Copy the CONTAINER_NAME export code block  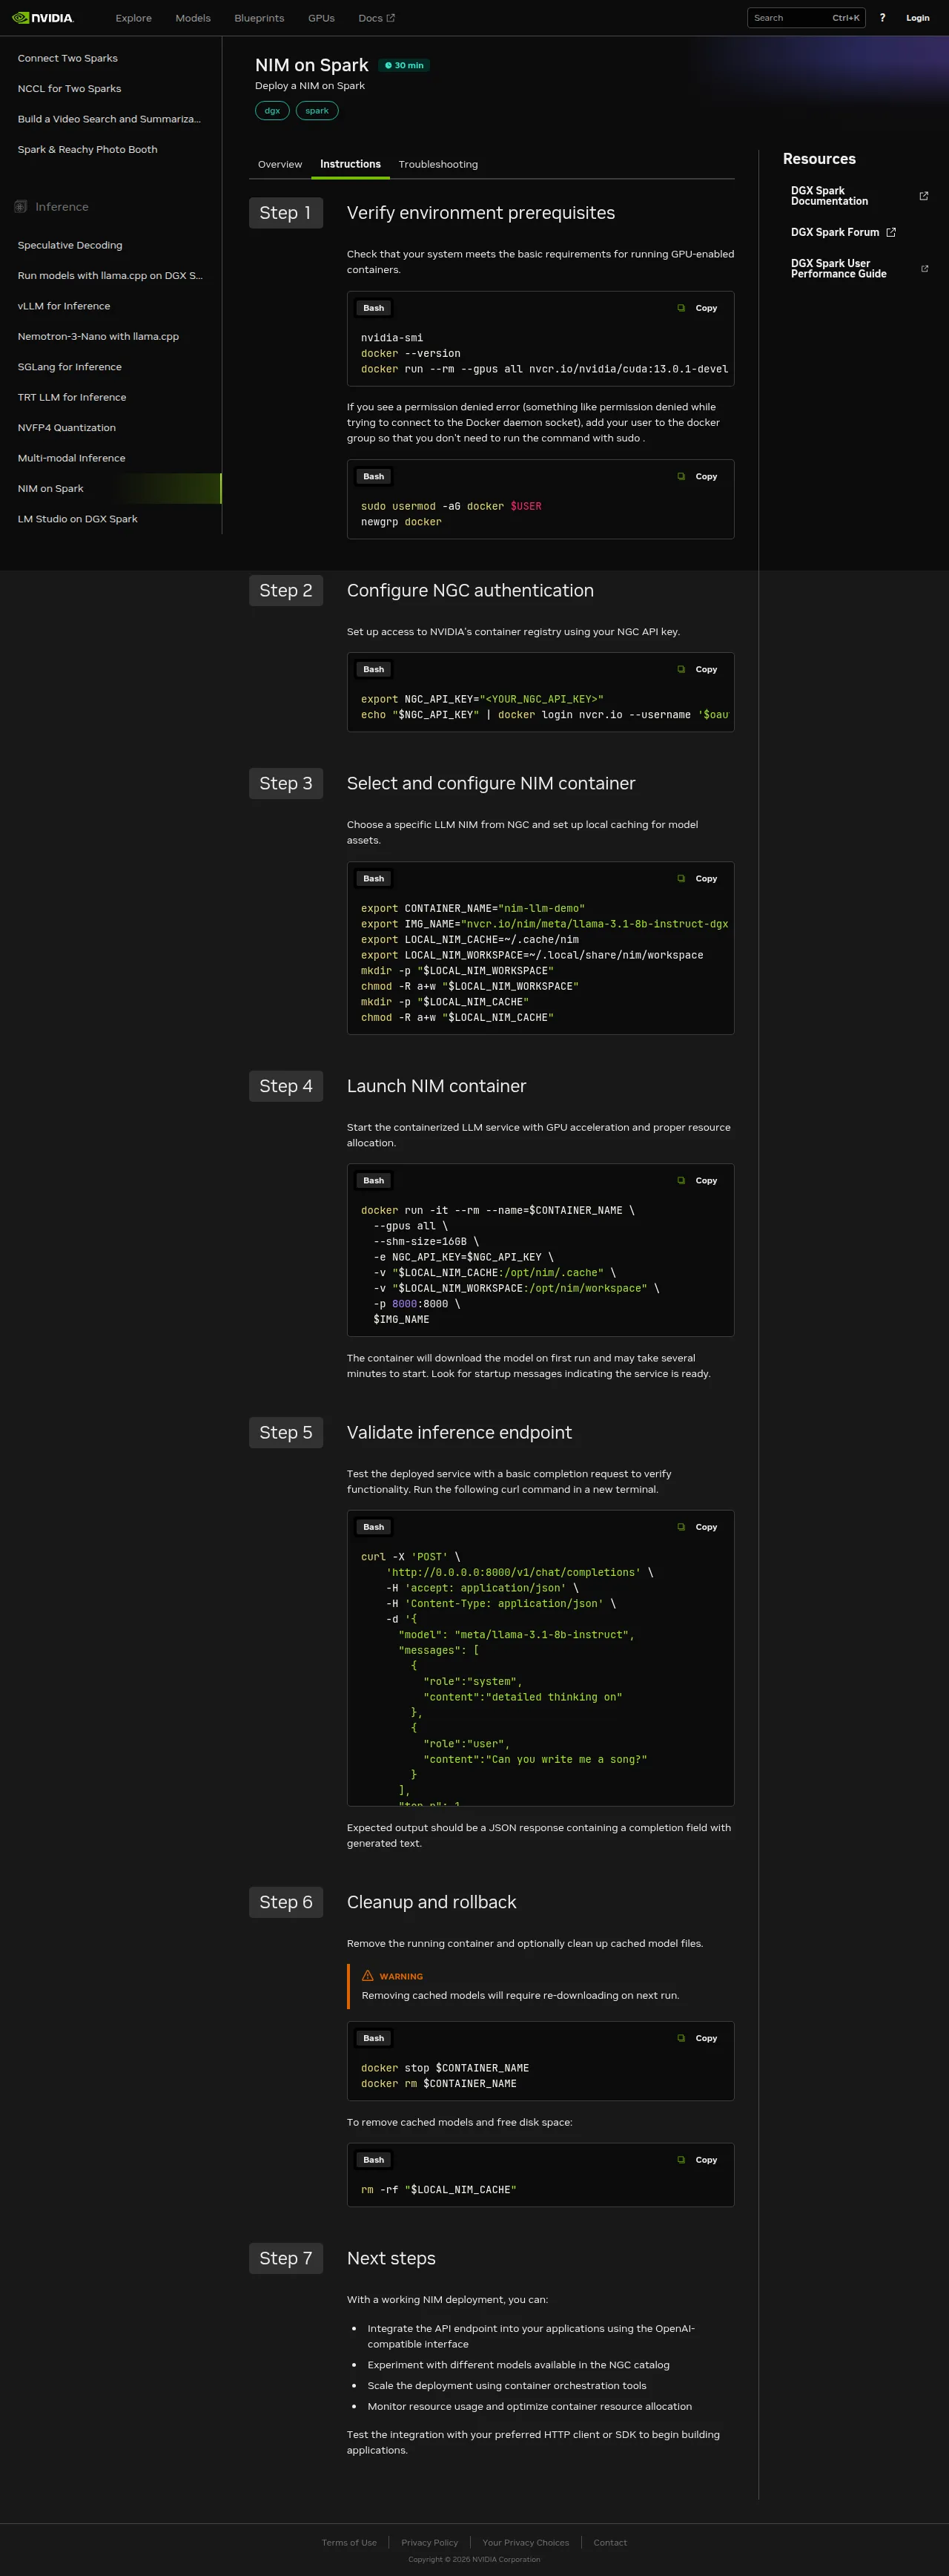coord(698,879)
